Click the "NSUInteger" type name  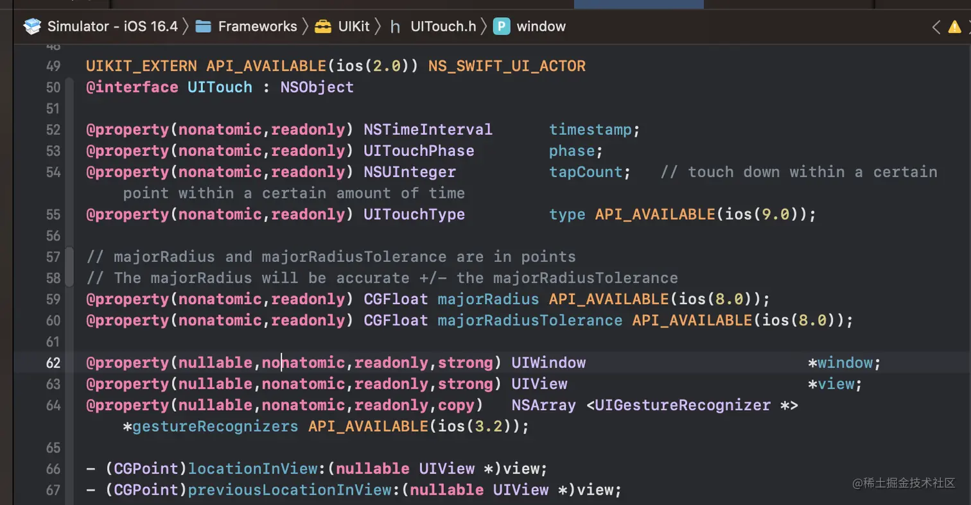[410, 172]
